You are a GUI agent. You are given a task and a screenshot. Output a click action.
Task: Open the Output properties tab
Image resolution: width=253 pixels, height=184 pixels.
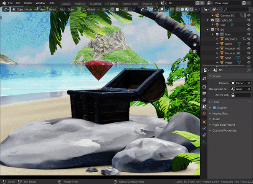click(204, 93)
